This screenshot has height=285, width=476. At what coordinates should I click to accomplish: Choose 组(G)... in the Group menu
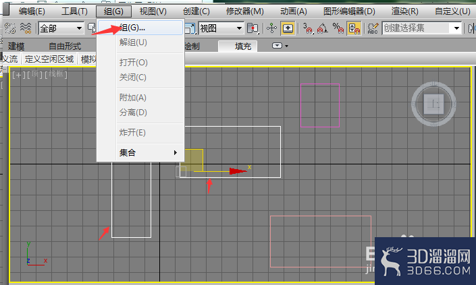click(x=140, y=28)
